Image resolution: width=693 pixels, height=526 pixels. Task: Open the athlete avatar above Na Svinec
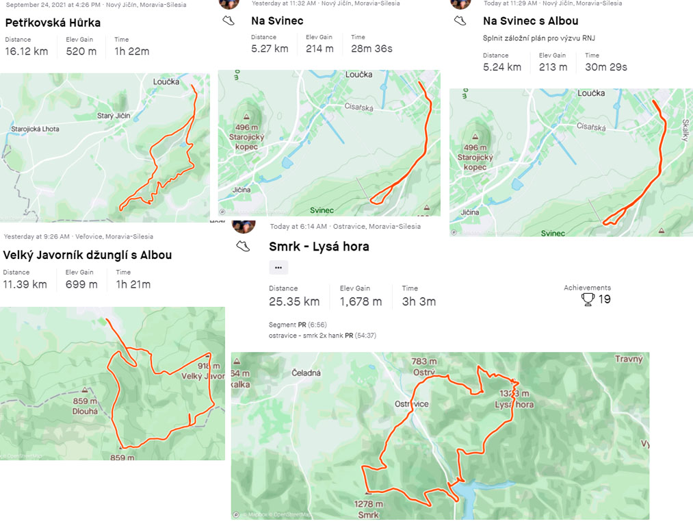coord(229,4)
